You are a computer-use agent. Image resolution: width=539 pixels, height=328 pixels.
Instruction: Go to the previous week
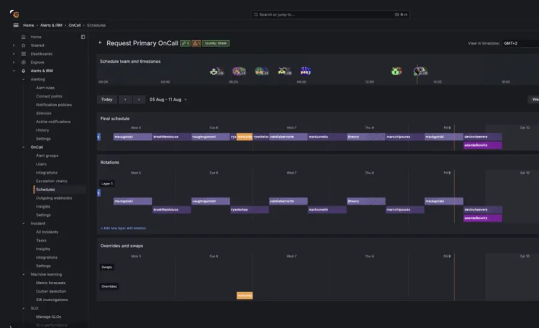(x=125, y=100)
